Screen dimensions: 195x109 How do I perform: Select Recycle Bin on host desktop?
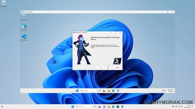coord(4,4)
